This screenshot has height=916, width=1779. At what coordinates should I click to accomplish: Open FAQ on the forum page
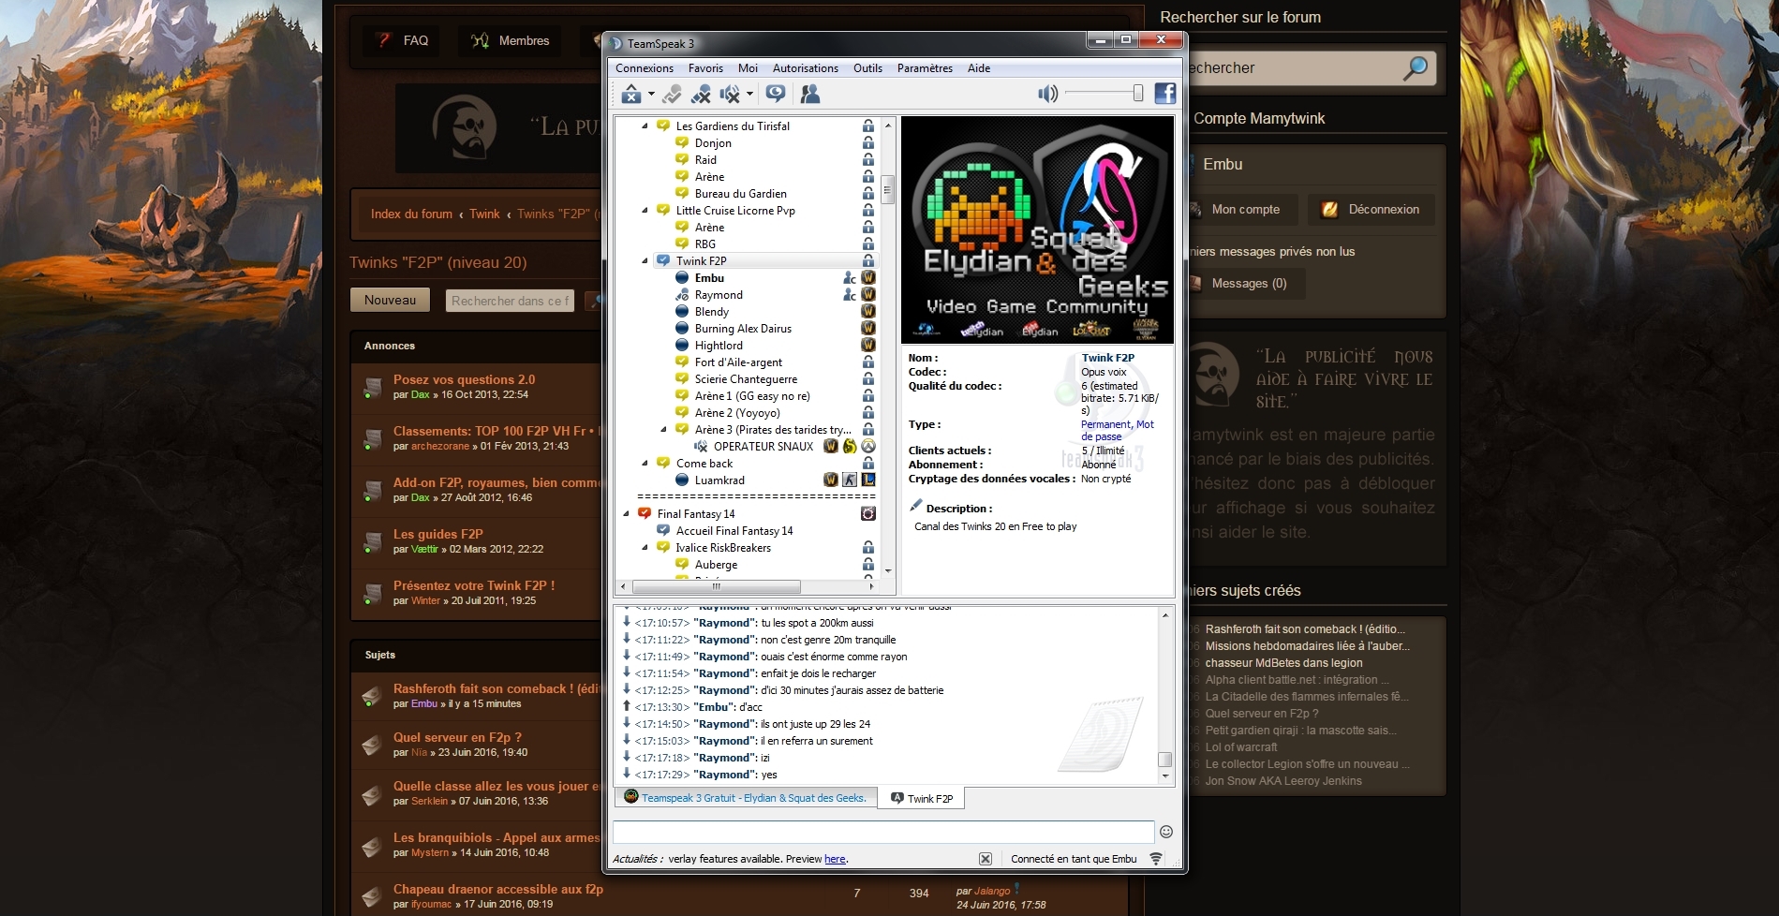pyautogui.click(x=401, y=40)
